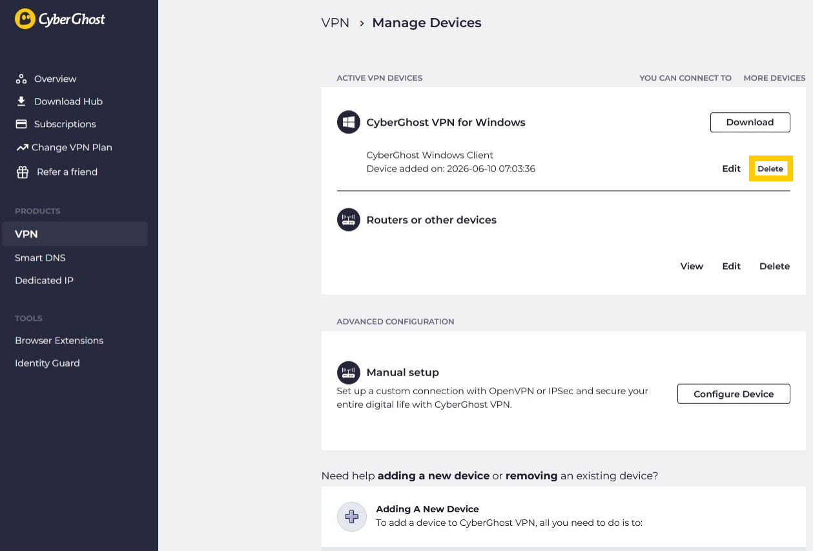Click the Download button for Windows
This screenshot has width=813, height=551.
[x=750, y=122]
